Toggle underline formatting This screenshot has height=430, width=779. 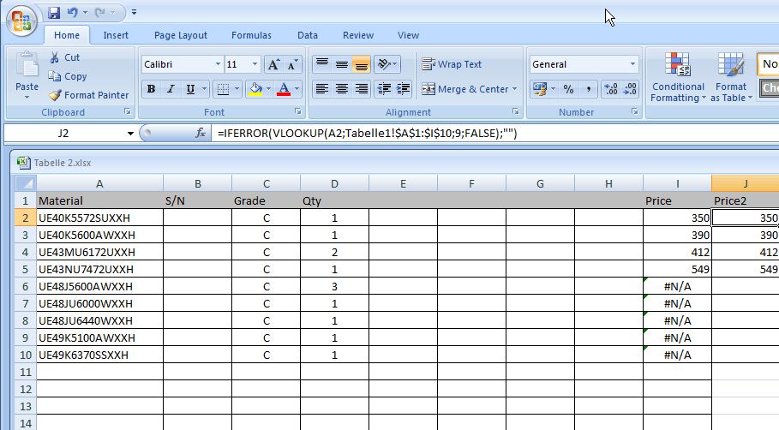point(190,89)
